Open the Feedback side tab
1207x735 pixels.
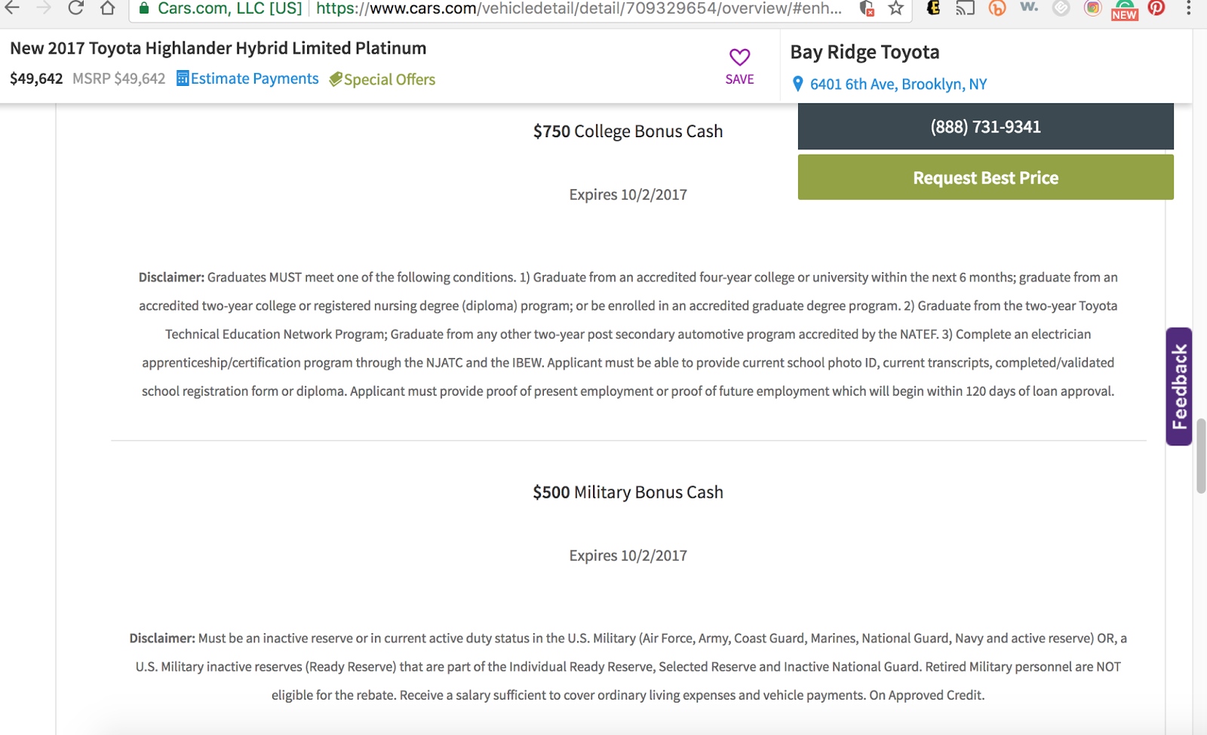[x=1179, y=386]
